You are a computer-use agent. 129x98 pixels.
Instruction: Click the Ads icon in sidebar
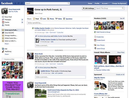(3, 49)
